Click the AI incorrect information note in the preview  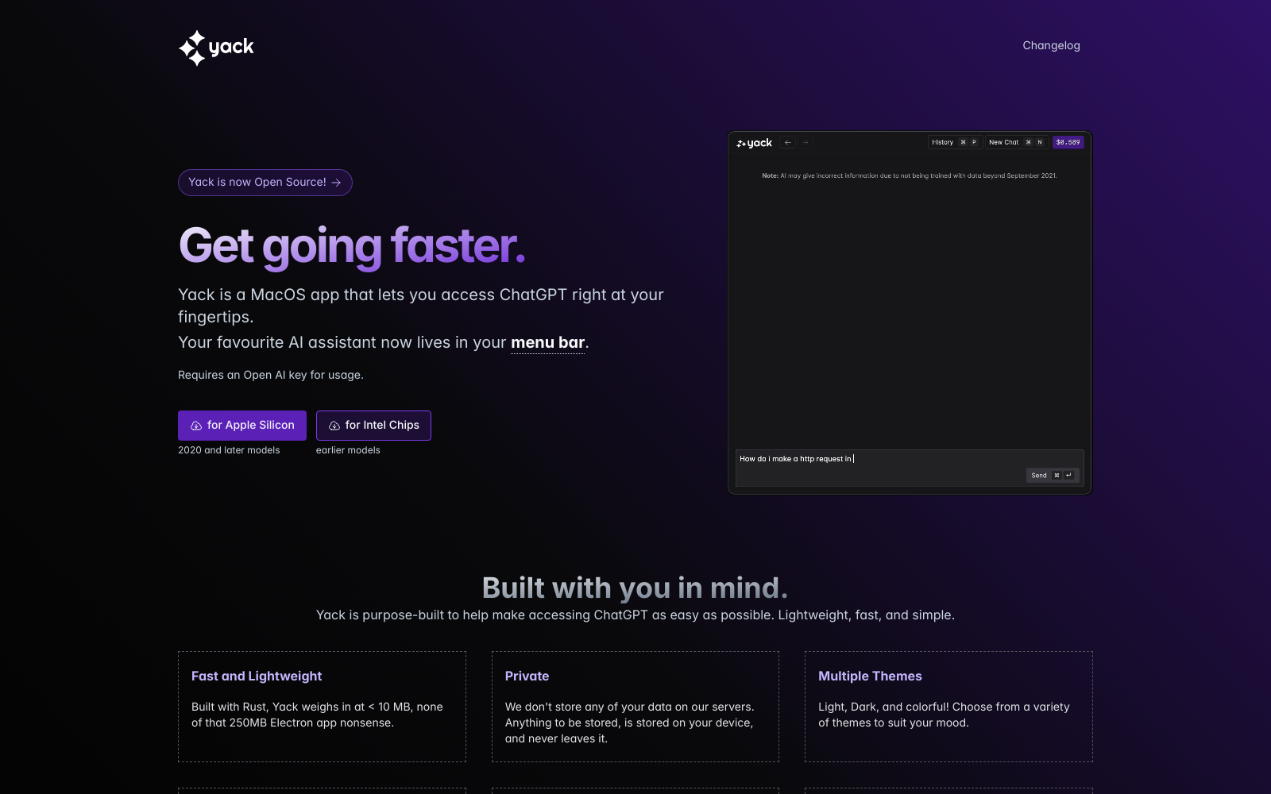(x=910, y=175)
